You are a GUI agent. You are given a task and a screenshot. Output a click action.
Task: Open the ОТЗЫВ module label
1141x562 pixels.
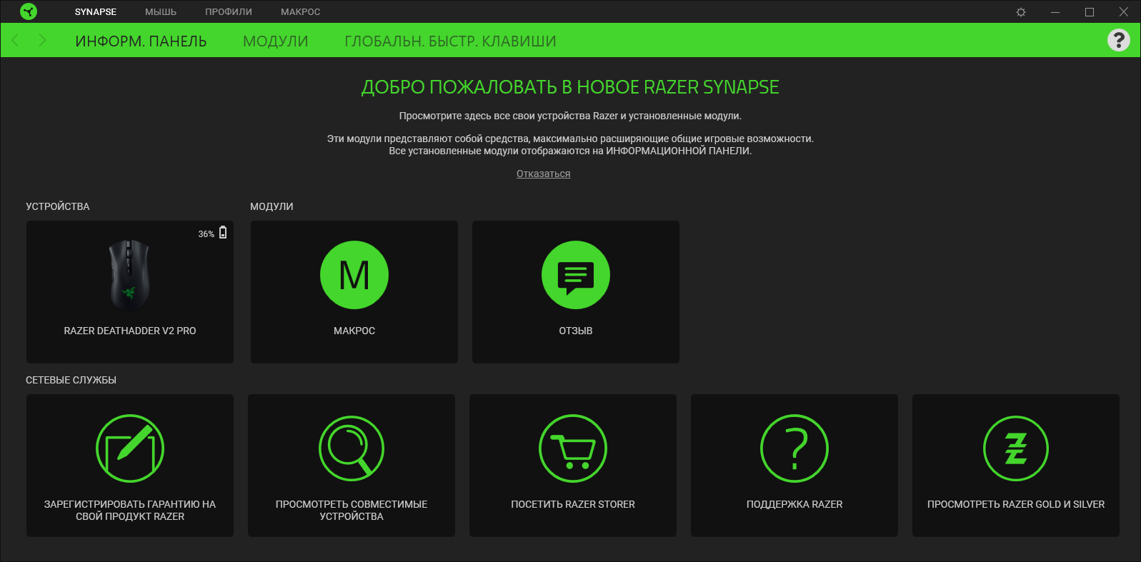(x=576, y=331)
